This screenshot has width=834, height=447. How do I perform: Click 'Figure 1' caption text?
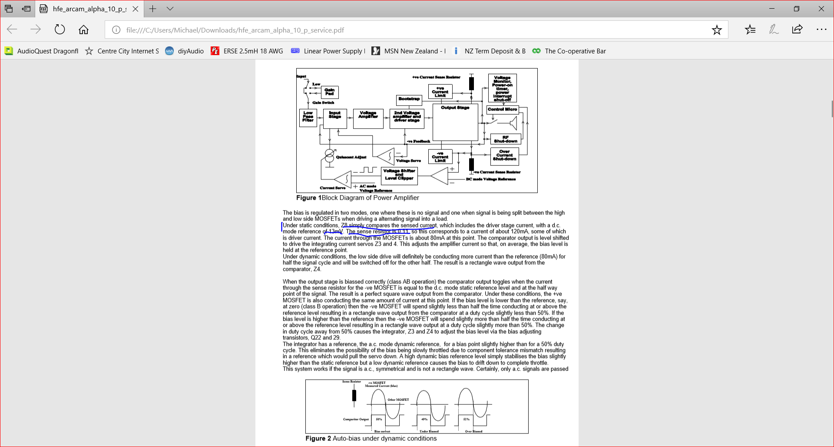click(309, 198)
